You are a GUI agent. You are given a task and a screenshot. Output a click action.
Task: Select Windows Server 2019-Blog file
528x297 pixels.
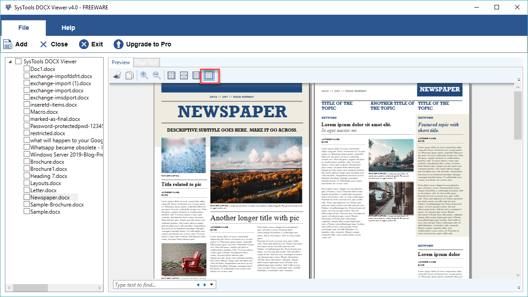67,154
